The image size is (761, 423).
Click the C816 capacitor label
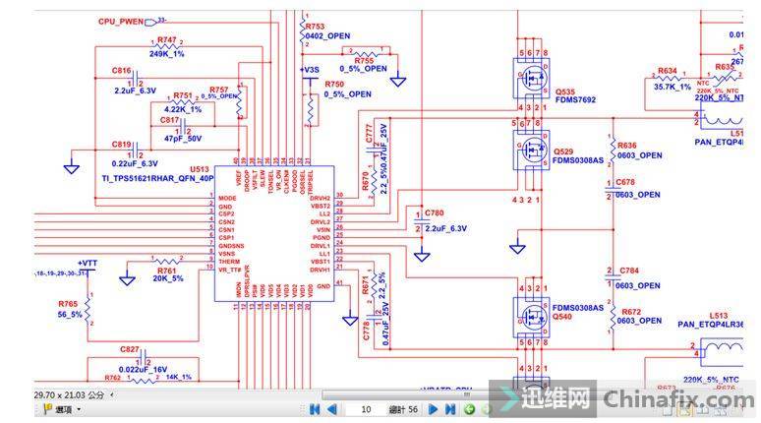coord(121,71)
